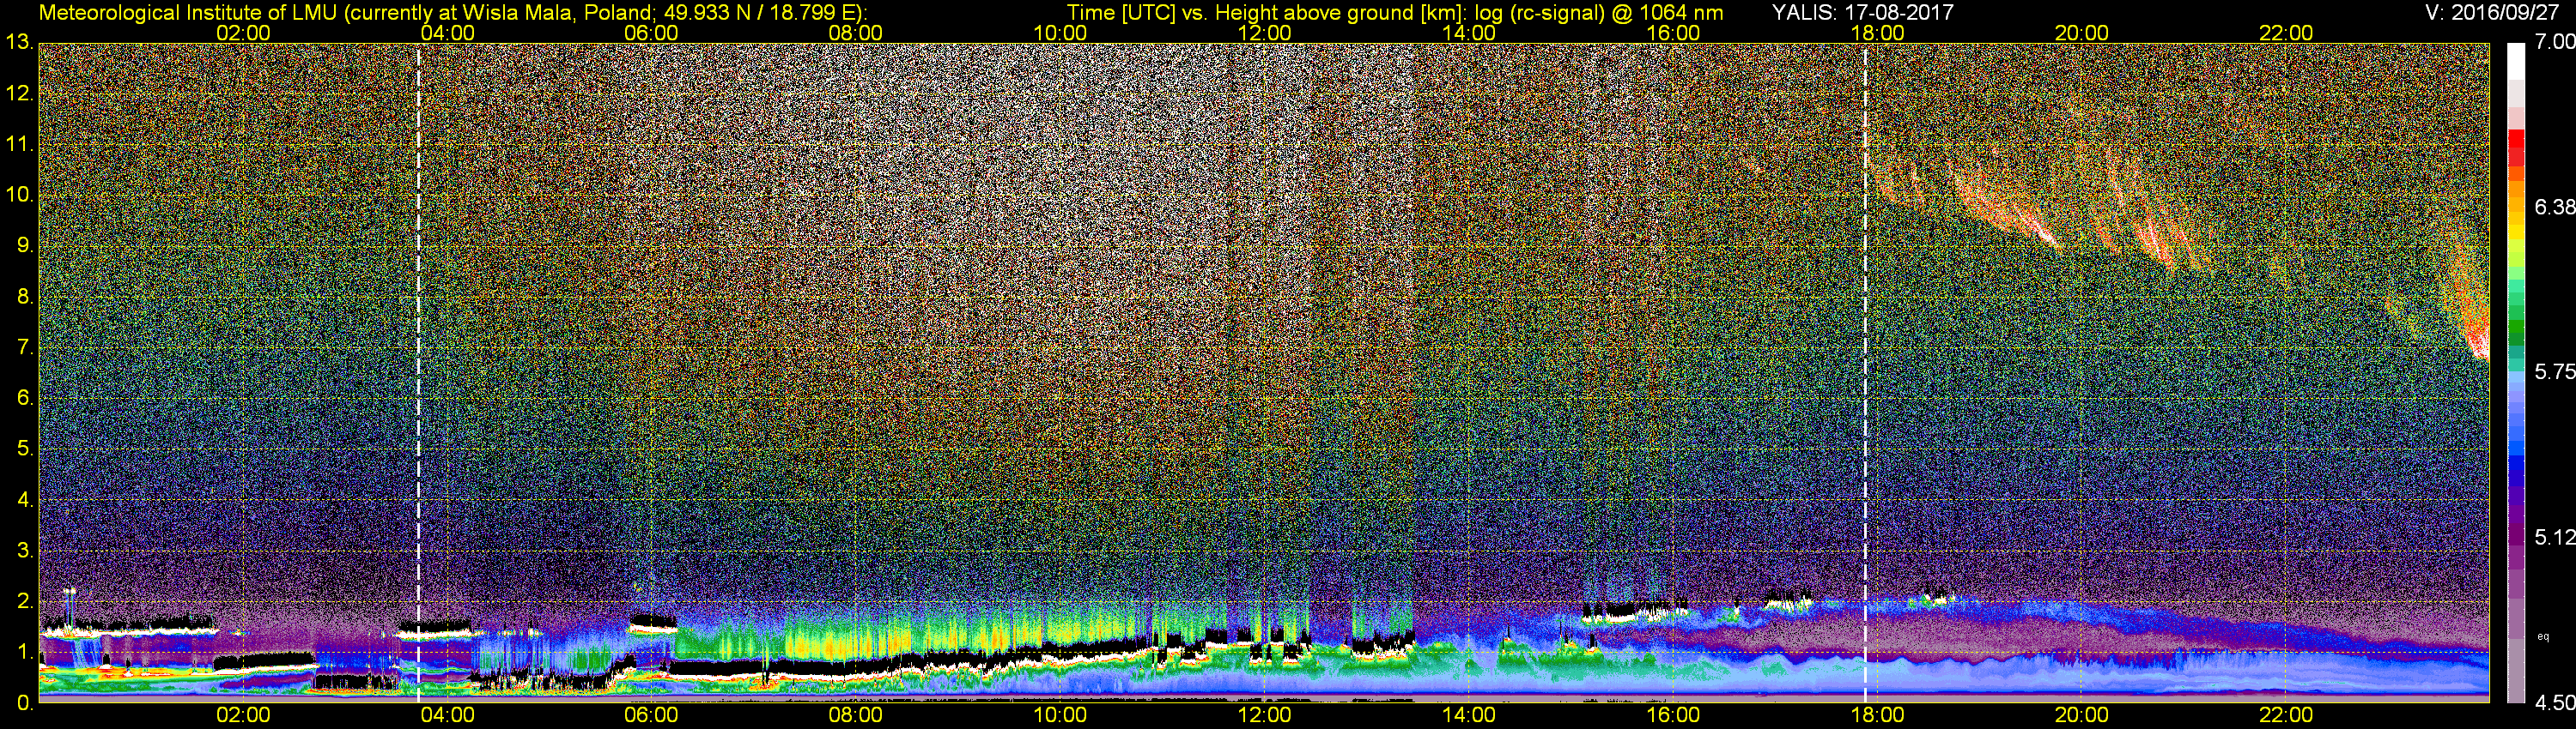The height and width of the screenshot is (729, 2576).
Task: Click the 16:00 label on the bottom time axis
Action: tap(1673, 715)
